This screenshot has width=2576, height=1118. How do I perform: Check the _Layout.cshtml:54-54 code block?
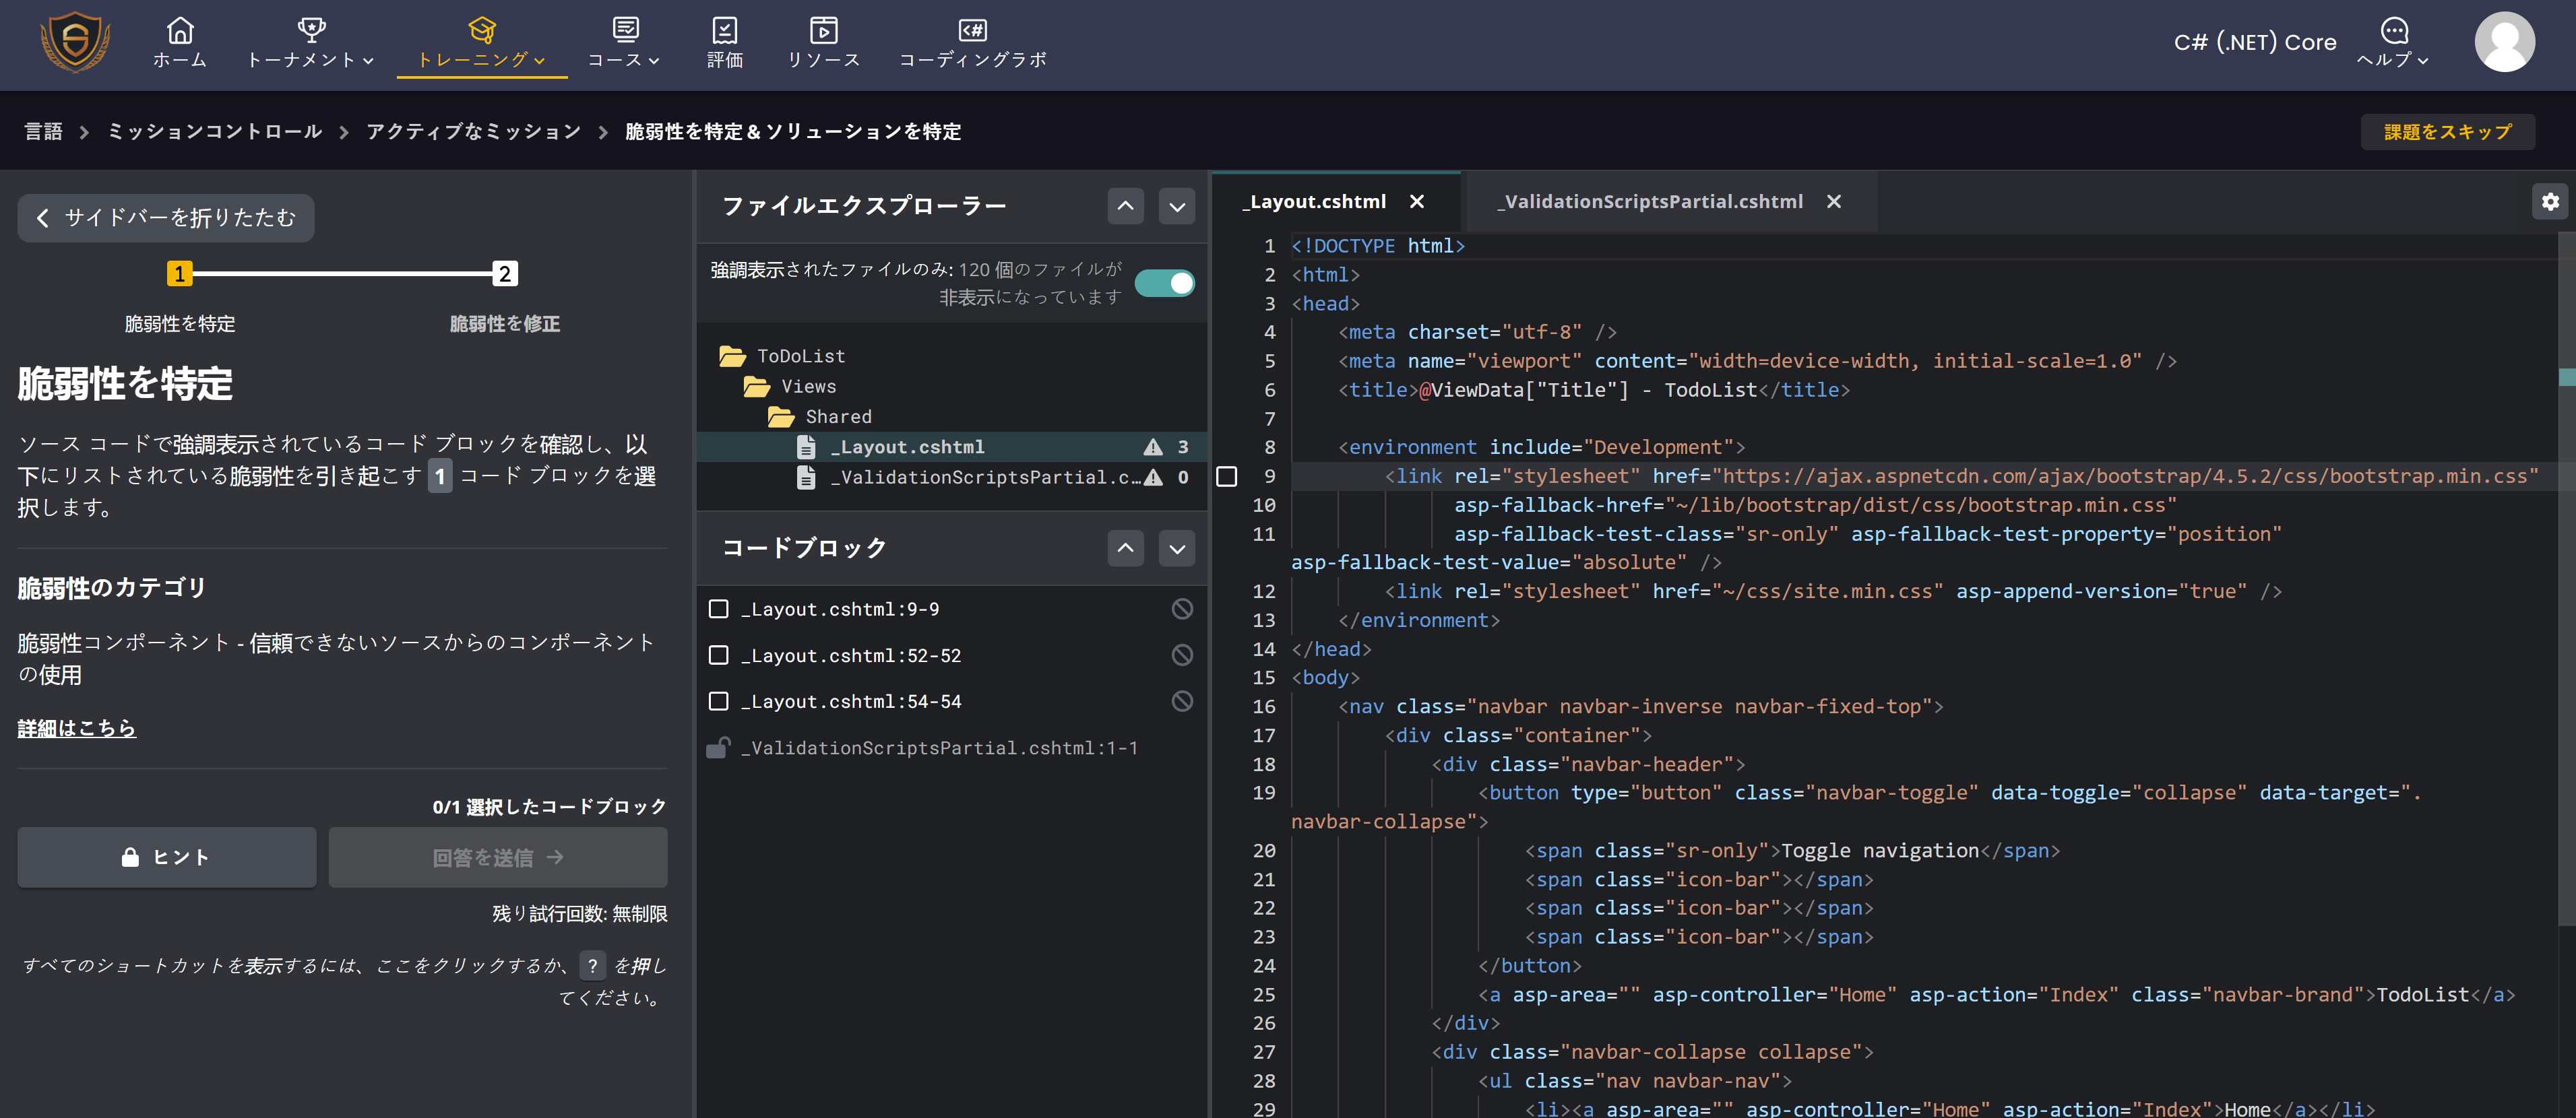[x=718, y=701]
